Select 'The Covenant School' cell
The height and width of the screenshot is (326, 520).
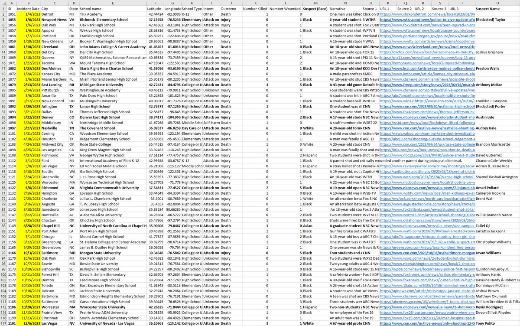pyautogui.click(x=113, y=128)
